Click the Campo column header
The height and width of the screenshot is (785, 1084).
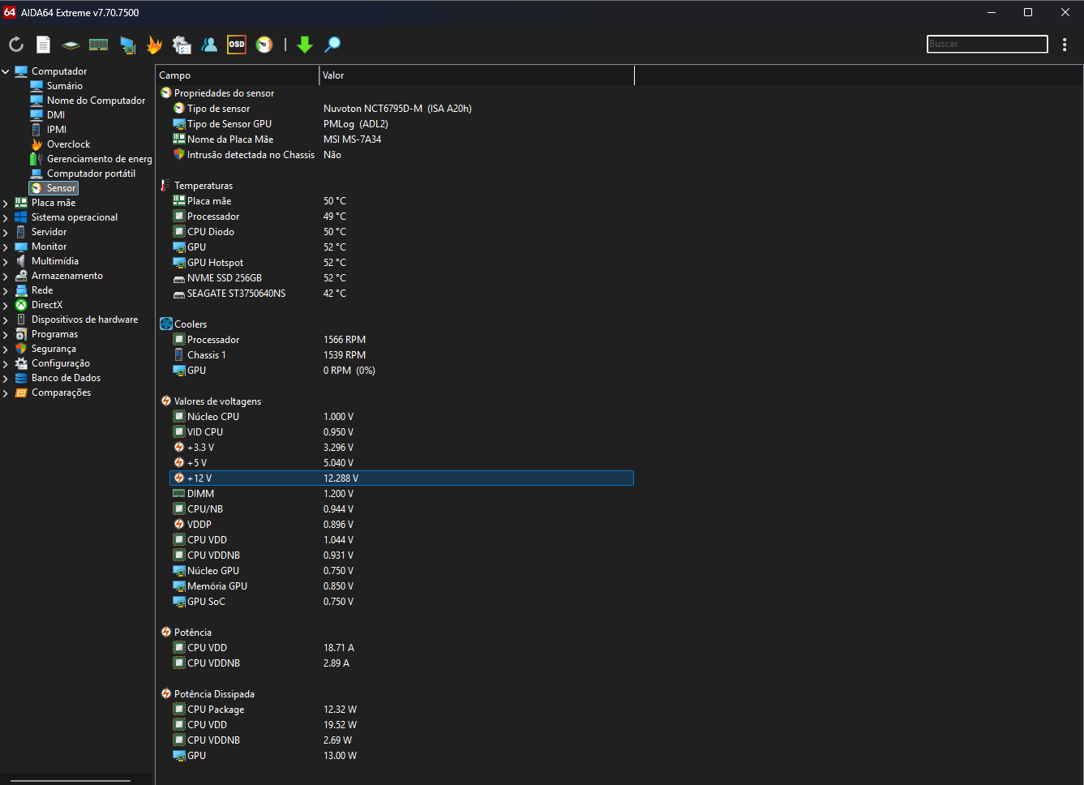tap(238, 75)
